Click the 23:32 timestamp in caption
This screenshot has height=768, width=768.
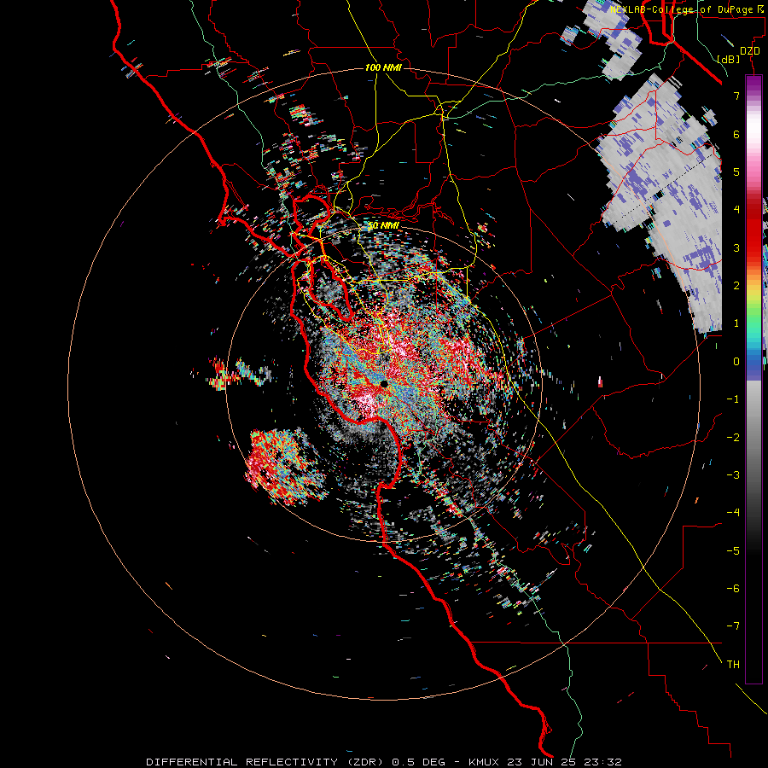pos(605,762)
